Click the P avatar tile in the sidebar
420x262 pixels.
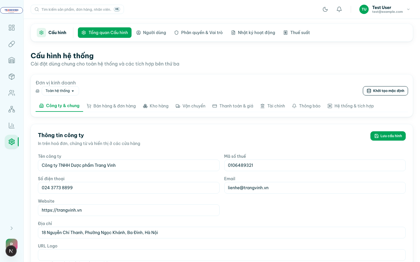[12, 243]
